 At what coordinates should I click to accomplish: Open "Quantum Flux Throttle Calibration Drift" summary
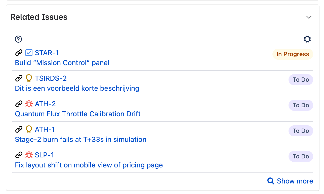point(78,114)
